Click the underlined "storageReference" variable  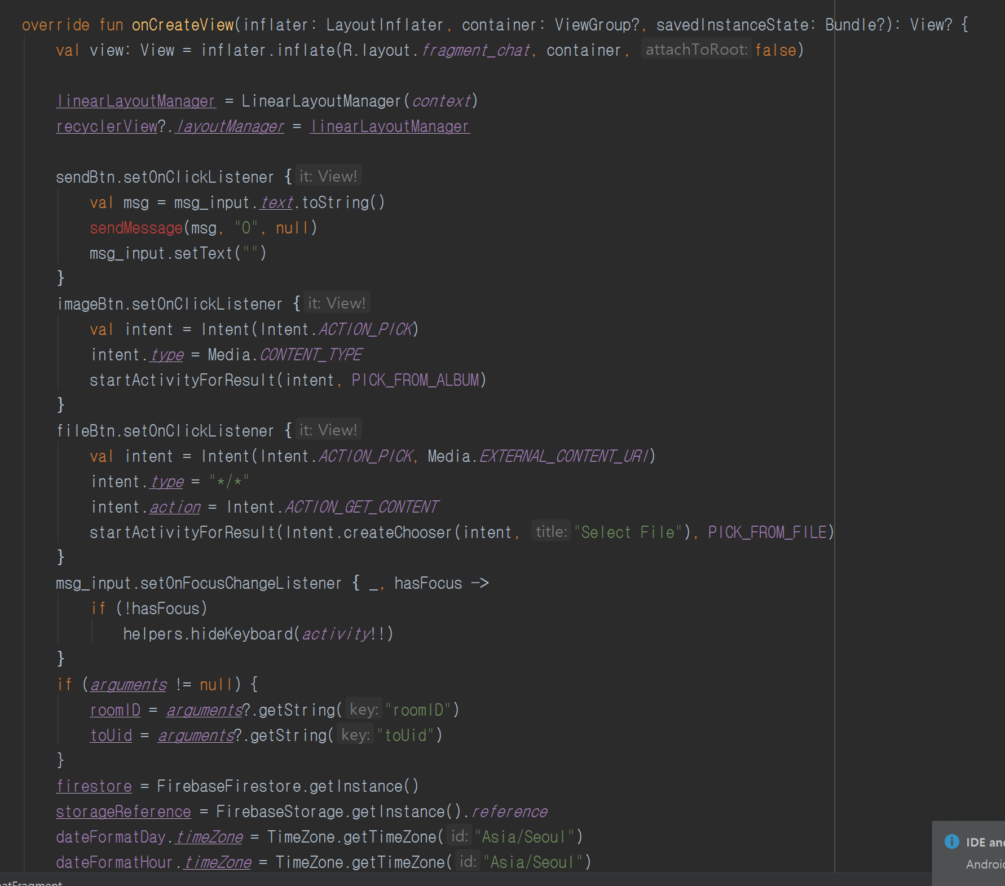tap(124, 812)
